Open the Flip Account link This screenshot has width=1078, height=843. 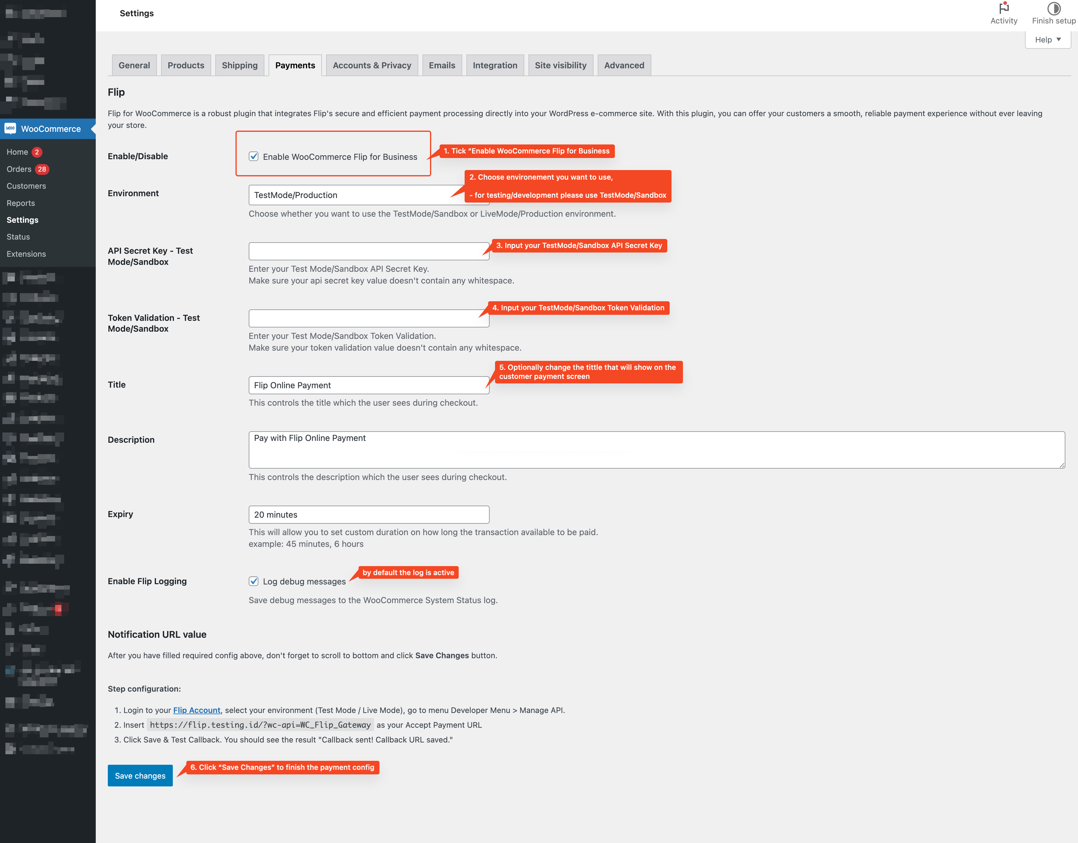197,710
